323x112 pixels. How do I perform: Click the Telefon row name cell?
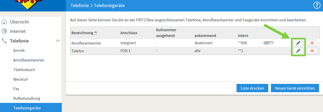point(78,51)
